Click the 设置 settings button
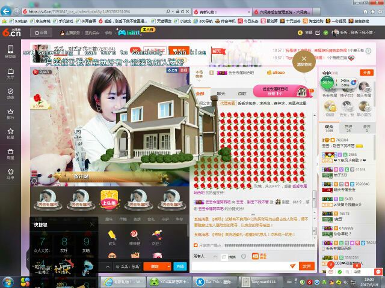 [x=42, y=32]
